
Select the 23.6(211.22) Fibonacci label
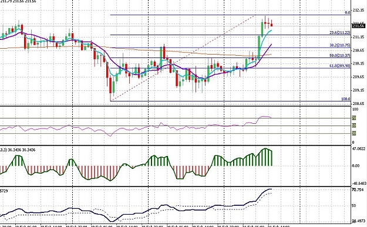pos(340,33)
